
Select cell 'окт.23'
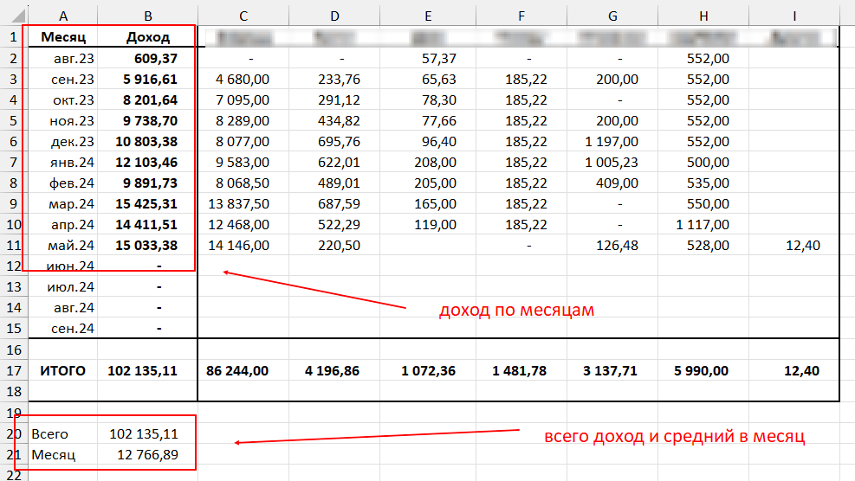[62, 99]
